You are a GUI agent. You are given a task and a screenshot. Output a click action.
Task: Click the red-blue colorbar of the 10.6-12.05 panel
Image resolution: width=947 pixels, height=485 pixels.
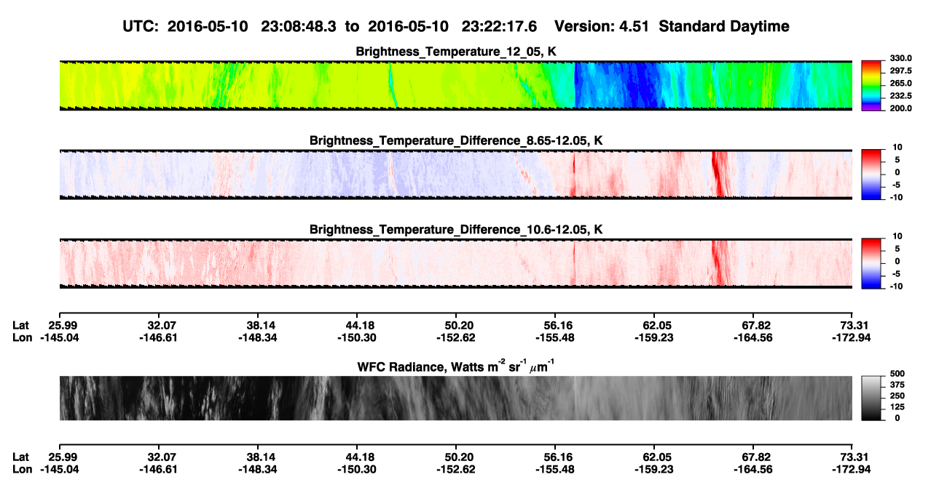tap(872, 263)
